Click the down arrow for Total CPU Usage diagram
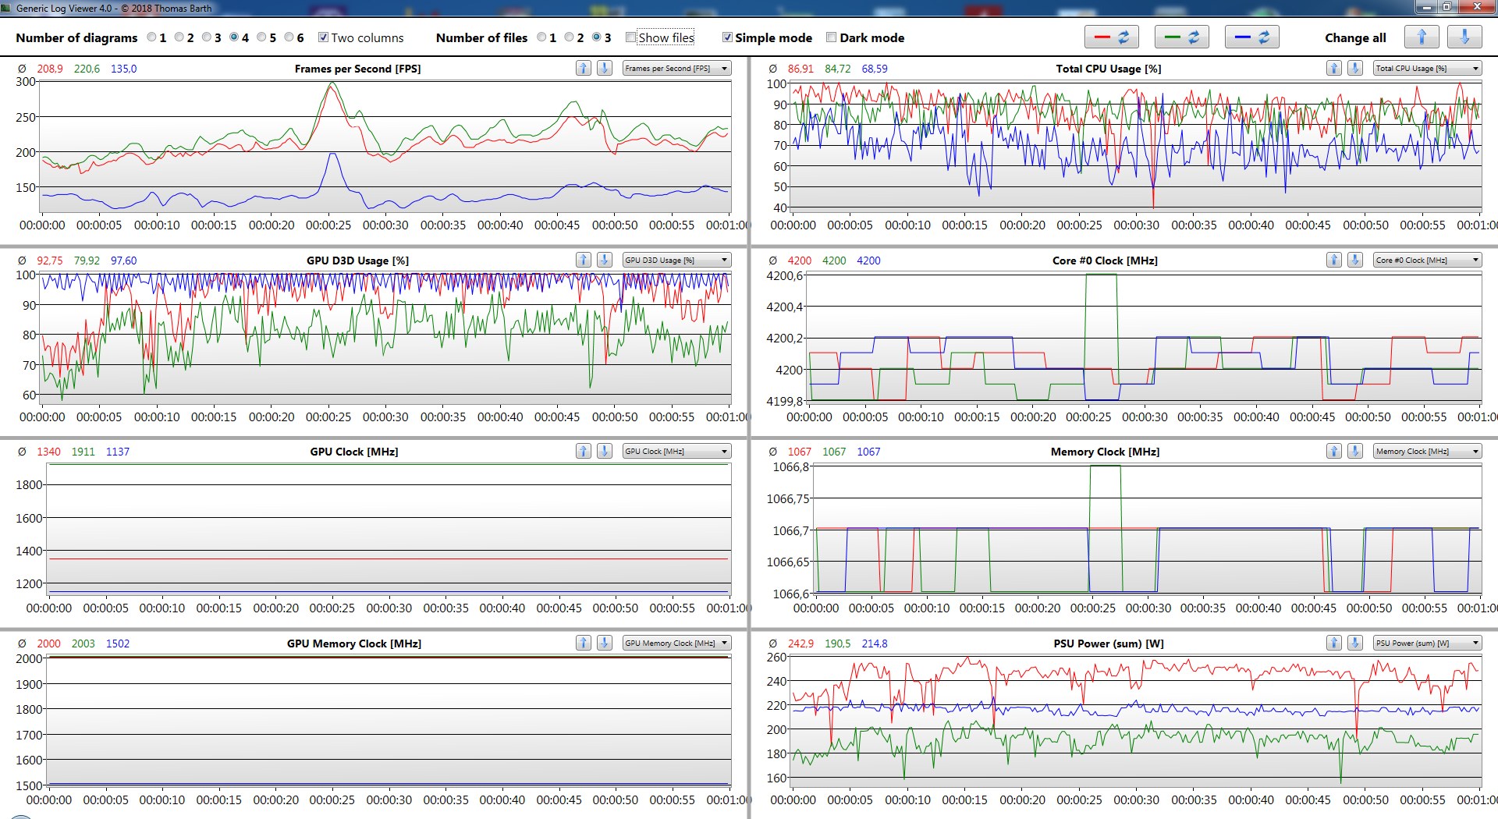Screen dimensions: 1498x819 point(1356,68)
